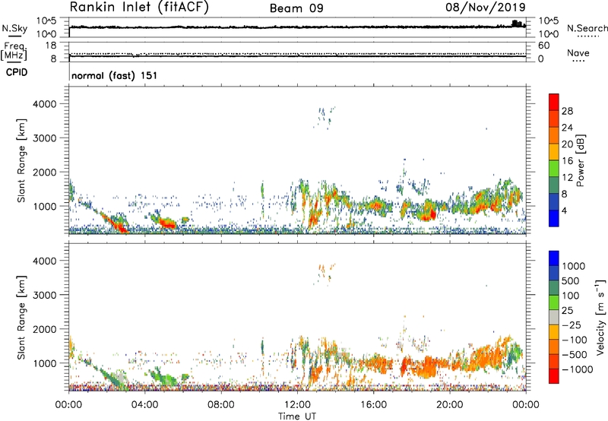Screen dimensions: 608x421
Task: Click the 'Rankin Inlet (fitACF)' plot title
Action: point(139,8)
